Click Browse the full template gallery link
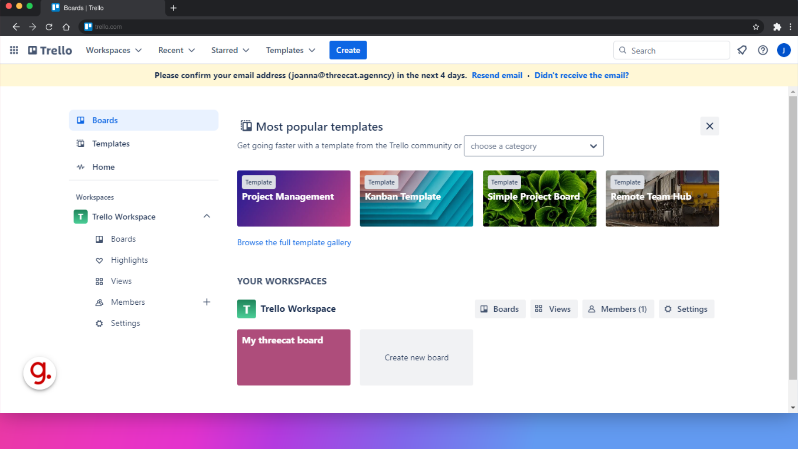Viewport: 798px width, 449px height. pos(294,242)
